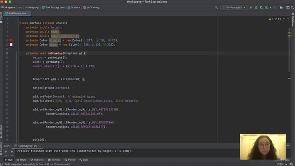Open the Terminal tool window tab
This screenshot has width=295, height=166.
[x=54, y=160]
